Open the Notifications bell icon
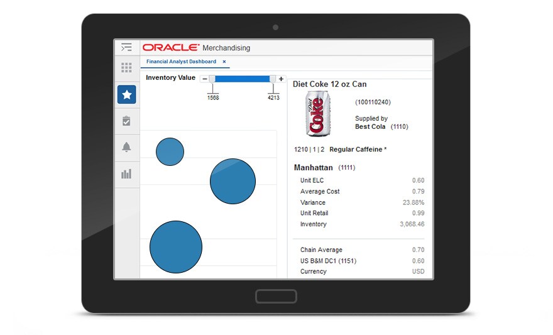The image size is (553, 335). point(126,147)
